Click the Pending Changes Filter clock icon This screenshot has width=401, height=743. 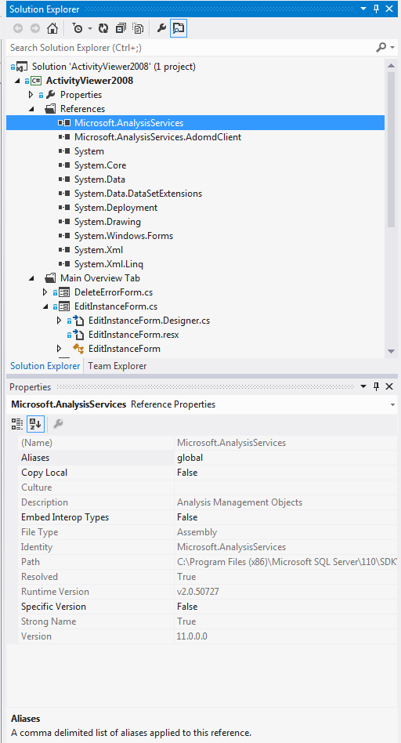point(78,29)
